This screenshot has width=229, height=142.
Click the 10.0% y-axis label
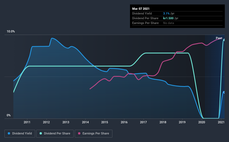pyautogui.click(x=11, y=32)
